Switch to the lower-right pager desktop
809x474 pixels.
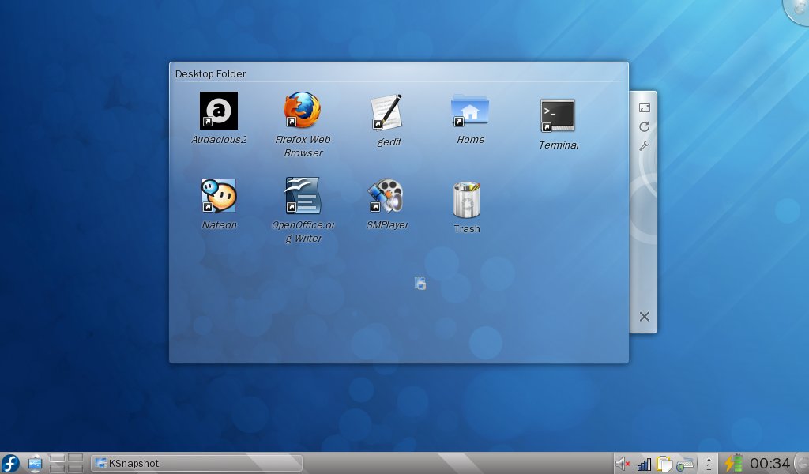pyautogui.click(x=75, y=468)
